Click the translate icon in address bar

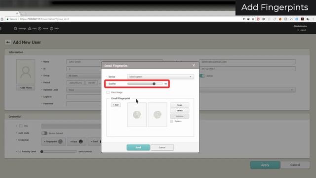(248, 19)
